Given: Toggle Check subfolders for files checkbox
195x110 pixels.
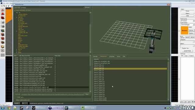Looking at the screenshot, I should coord(15,10).
